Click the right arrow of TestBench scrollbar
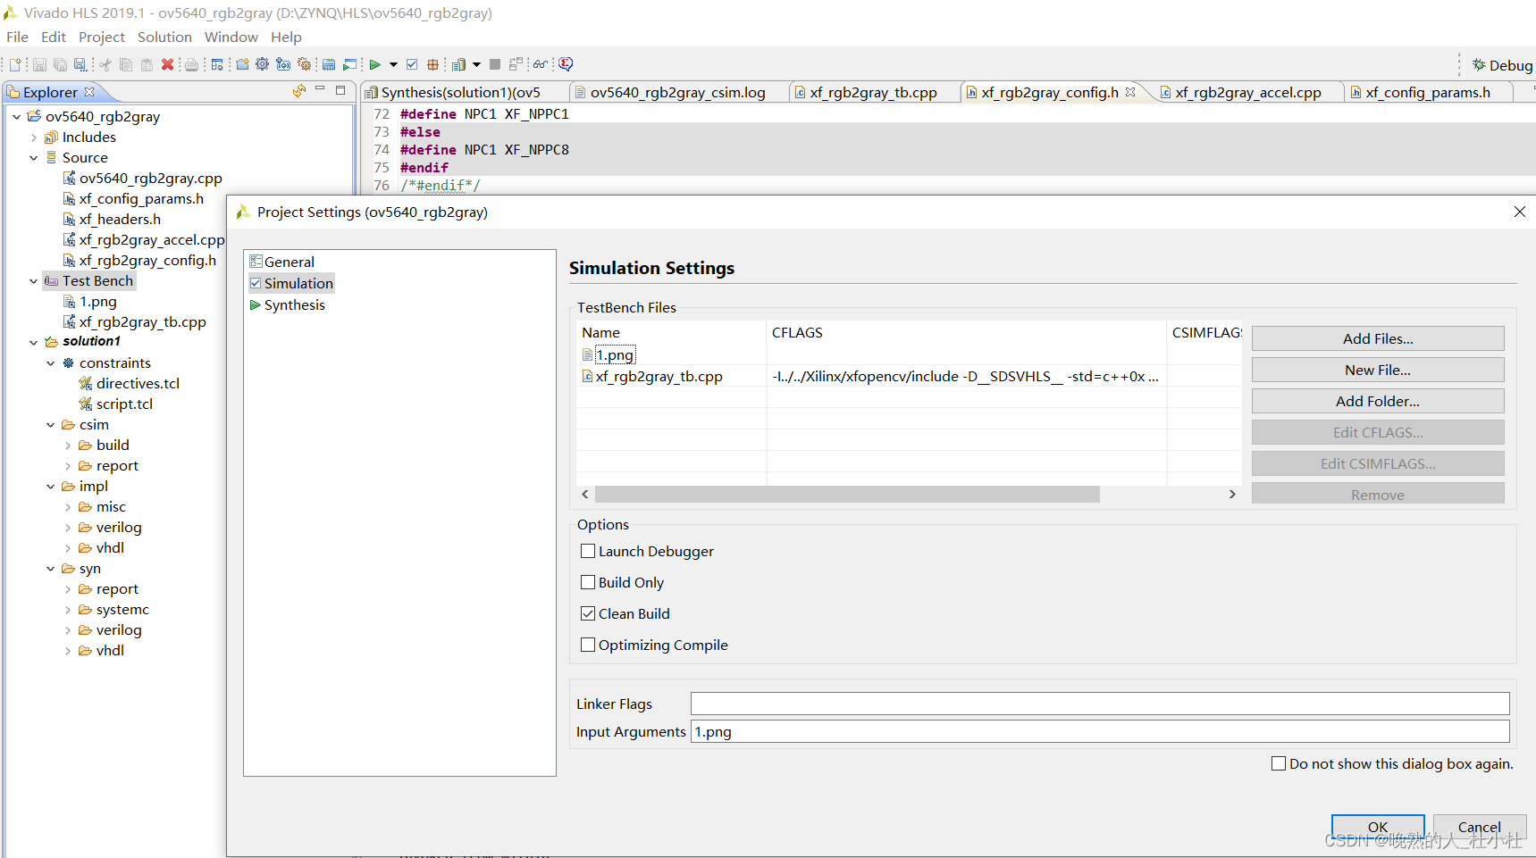Image resolution: width=1536 pixels, height=858 pixels. tap(1232, 494)
